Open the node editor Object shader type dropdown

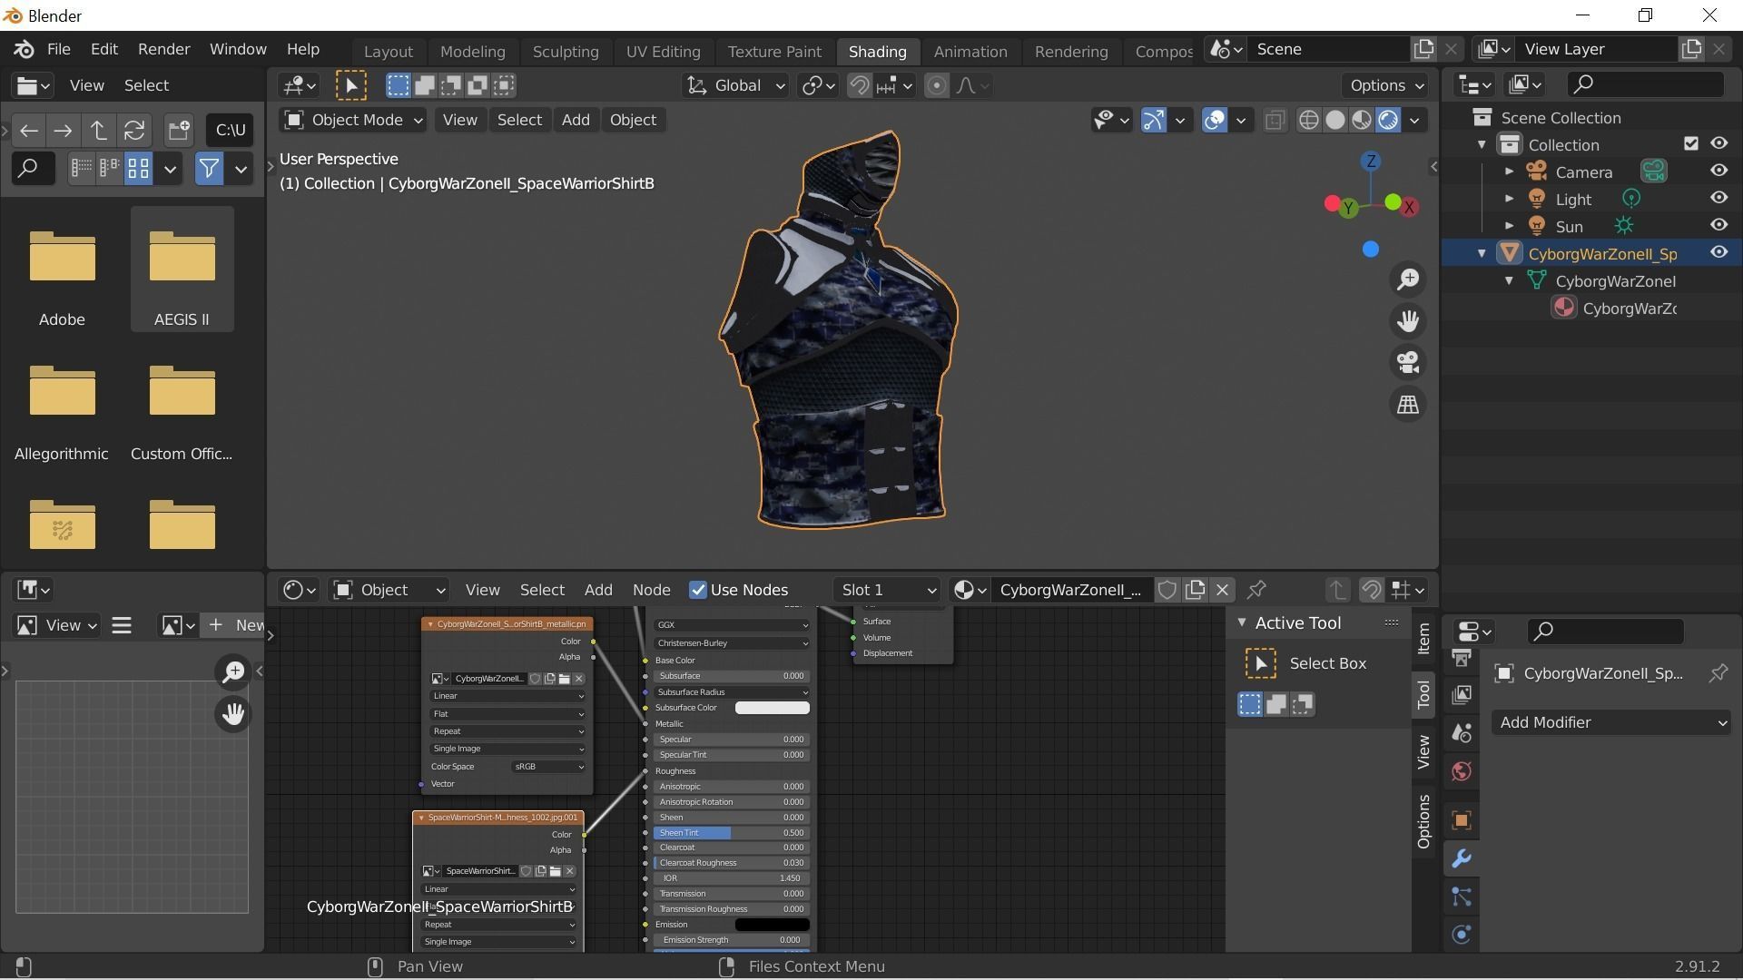389,590
